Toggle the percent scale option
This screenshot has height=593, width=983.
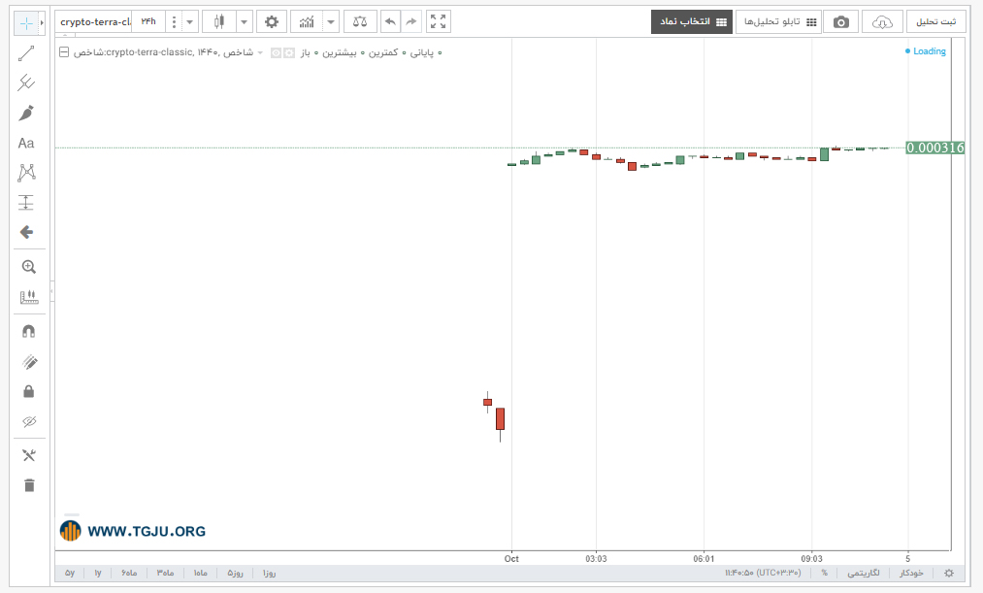(825, 573)
